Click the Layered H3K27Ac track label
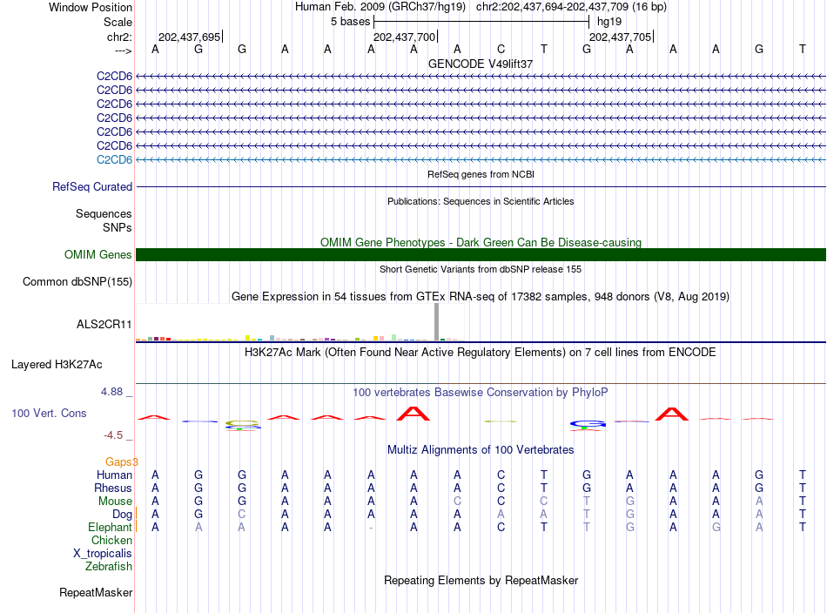This screenshot has height=613, width=827. click(x=57, y=365)
